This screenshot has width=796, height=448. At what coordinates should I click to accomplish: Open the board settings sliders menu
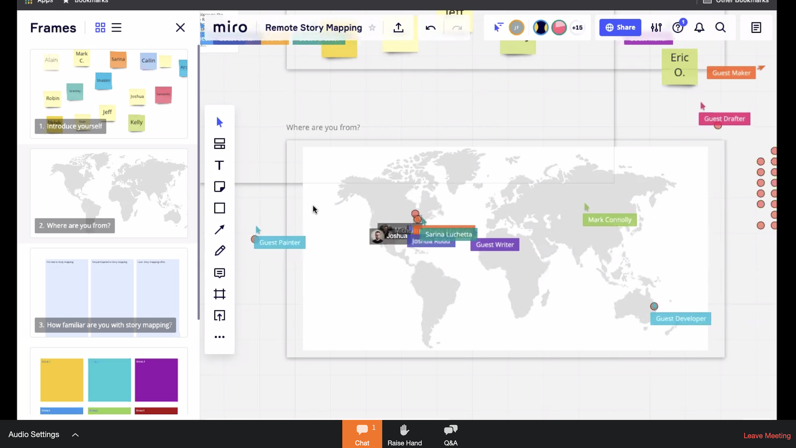pyautogui.click(x=656, y=27)
